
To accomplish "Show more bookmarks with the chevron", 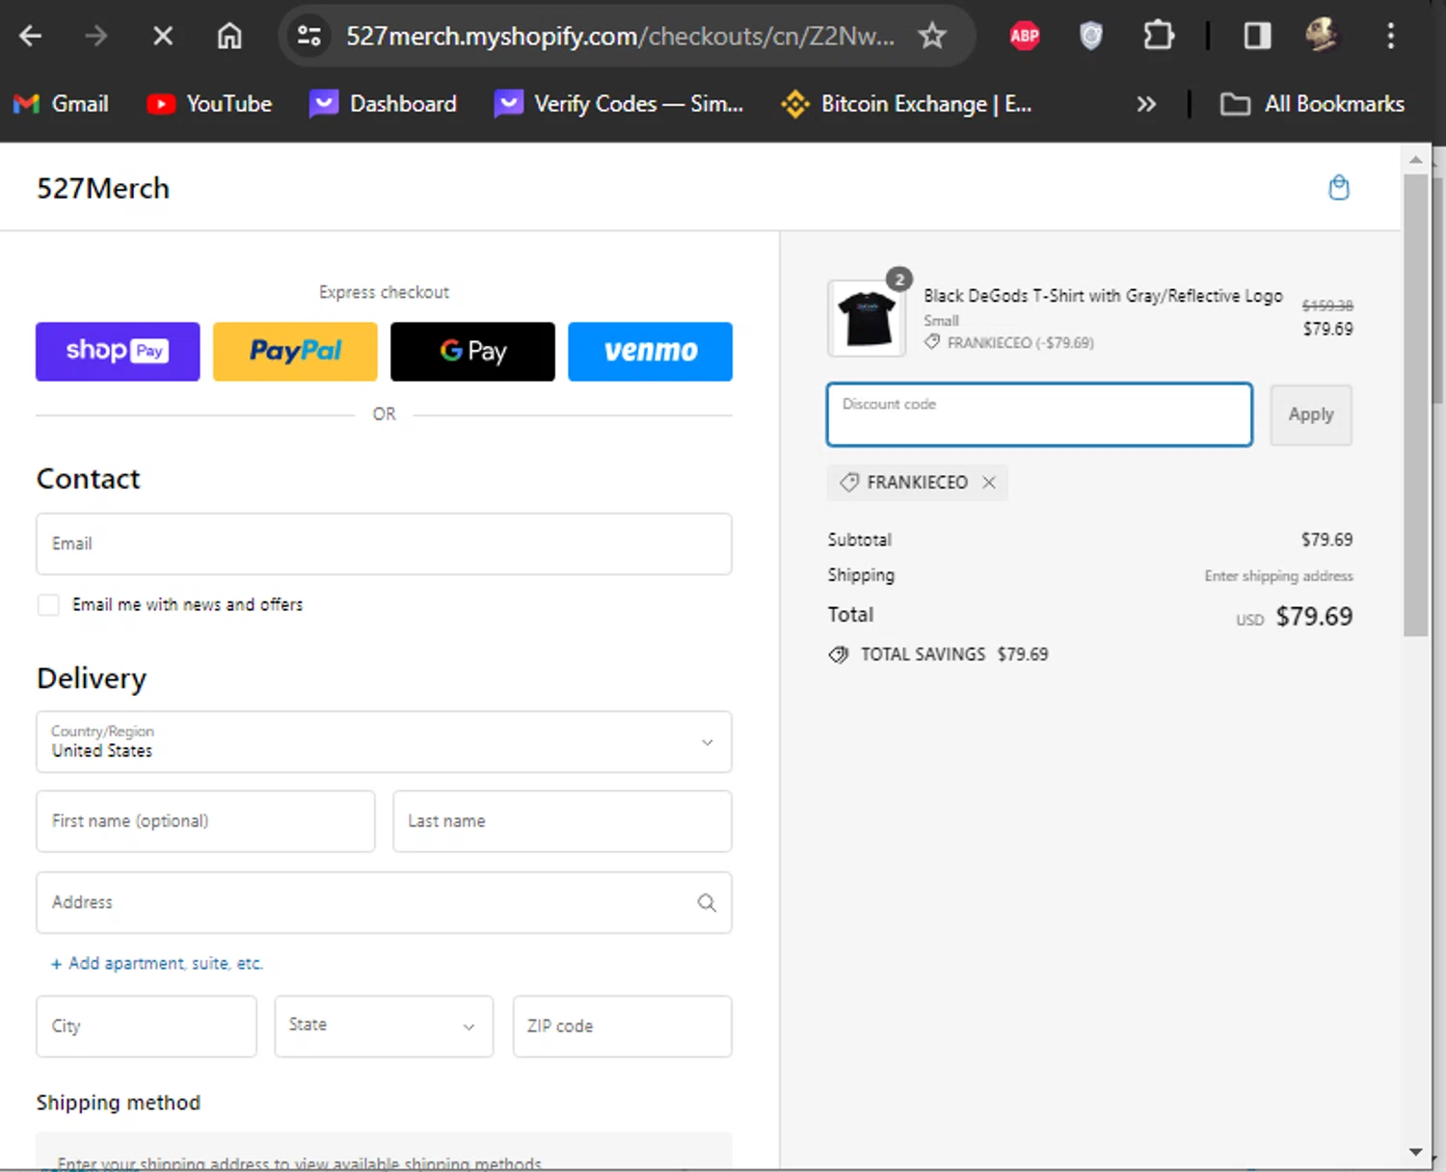I will point(1145,104).
